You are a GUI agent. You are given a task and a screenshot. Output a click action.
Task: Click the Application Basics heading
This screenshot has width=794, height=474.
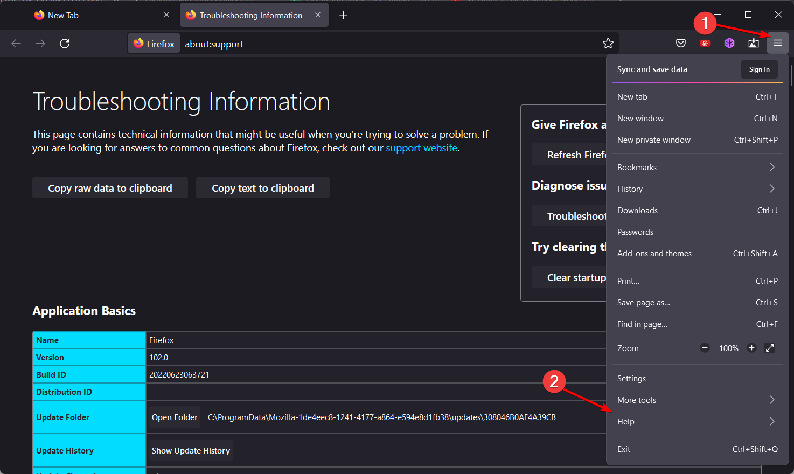pyautogui.click(x=84, y=311)
